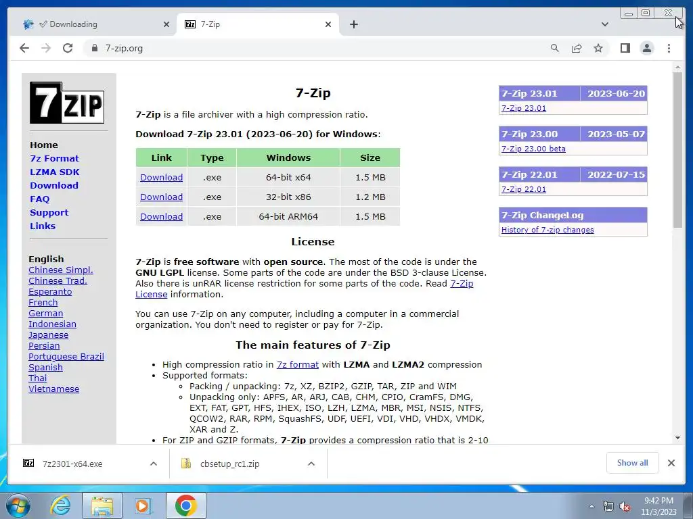Open the 7z format features link

pyautogui.click(x=298, y=364)
